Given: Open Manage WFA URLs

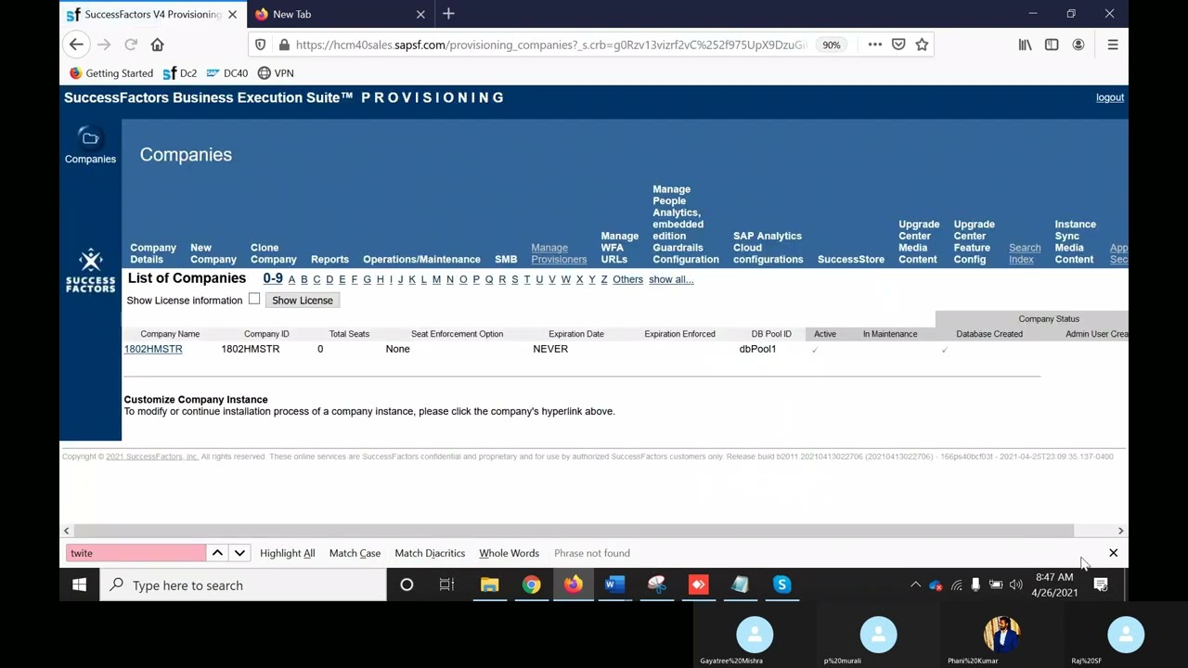Looking at the screenshot, I should tap(619, 248).
